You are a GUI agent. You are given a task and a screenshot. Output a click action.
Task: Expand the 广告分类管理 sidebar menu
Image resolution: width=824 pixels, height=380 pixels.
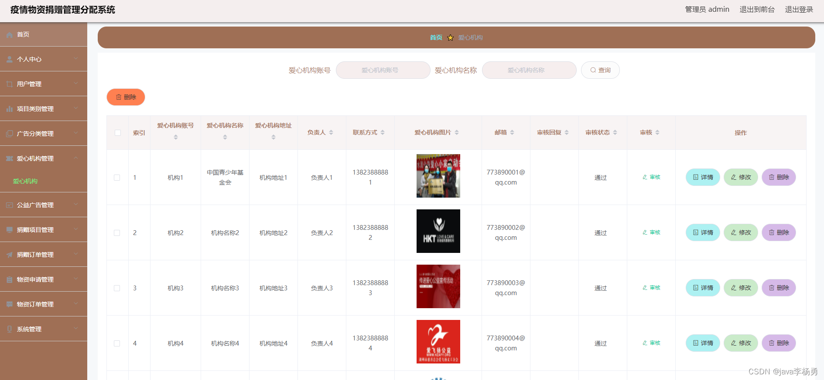(x=44, y=134)
